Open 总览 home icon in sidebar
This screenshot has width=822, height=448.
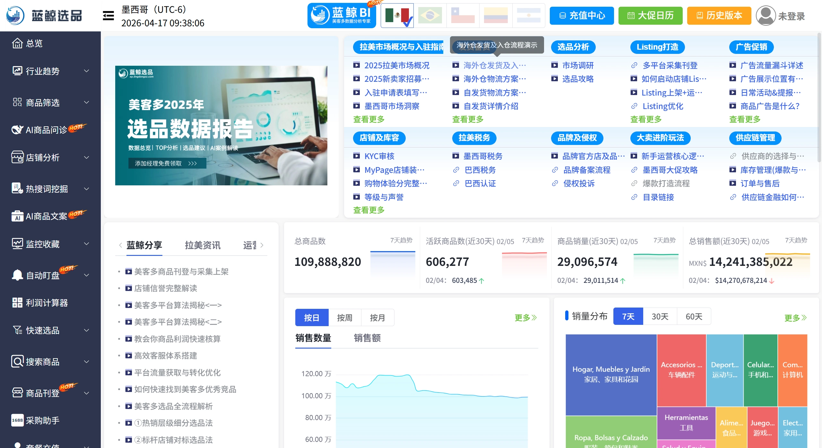(x=17, y=43)
